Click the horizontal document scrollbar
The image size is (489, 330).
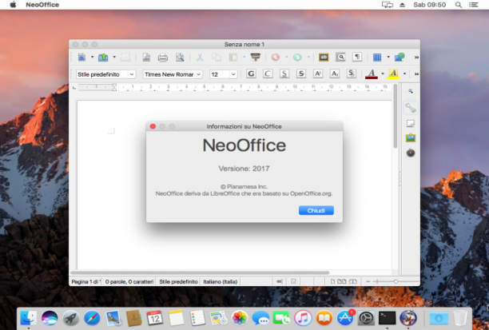tap(200, 272)
